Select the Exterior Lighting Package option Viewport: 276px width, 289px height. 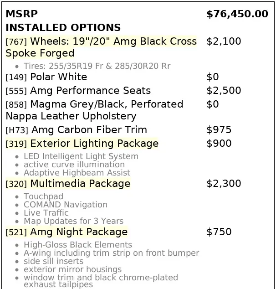[x=82, y=144]
